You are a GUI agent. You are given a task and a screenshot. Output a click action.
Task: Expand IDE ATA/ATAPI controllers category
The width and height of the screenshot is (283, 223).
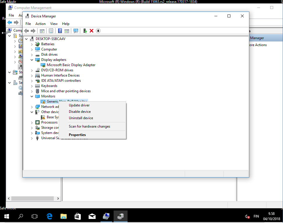[32, 81]
